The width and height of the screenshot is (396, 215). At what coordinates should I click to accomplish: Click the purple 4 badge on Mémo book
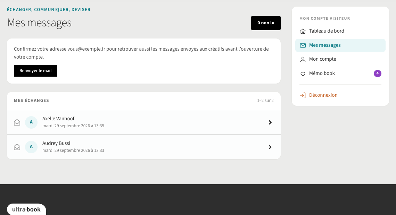click(x=378, y=74)
